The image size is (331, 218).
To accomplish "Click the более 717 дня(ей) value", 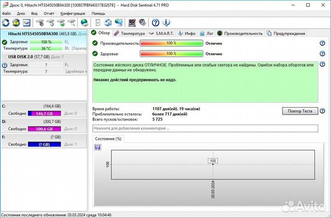I will (x=170, y=114).
